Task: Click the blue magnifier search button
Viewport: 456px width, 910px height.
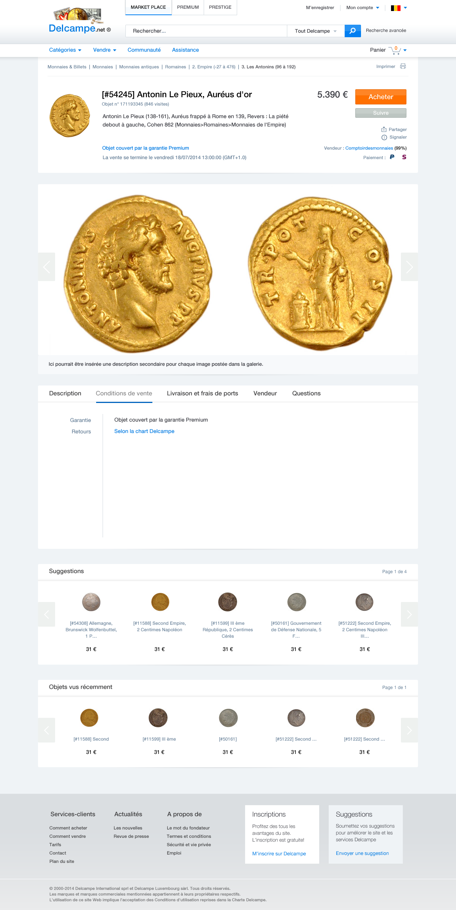Action: pos(353,31)
